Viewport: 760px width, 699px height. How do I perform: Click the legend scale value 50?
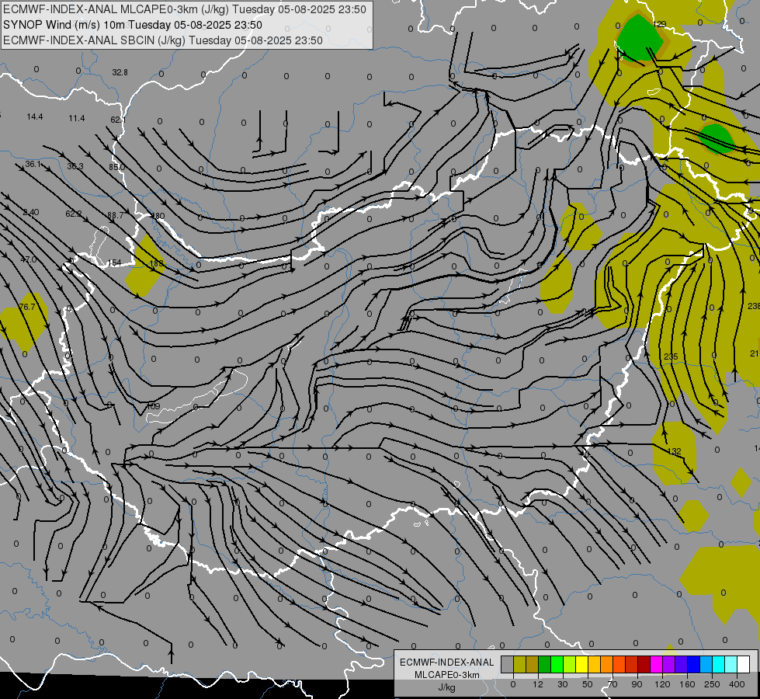point(588,684)
